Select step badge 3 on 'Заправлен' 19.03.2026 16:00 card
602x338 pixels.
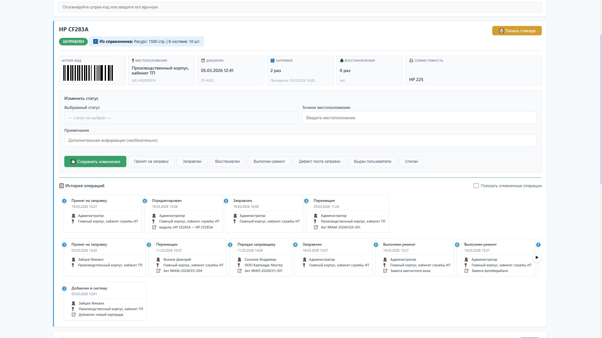(226, 201)
